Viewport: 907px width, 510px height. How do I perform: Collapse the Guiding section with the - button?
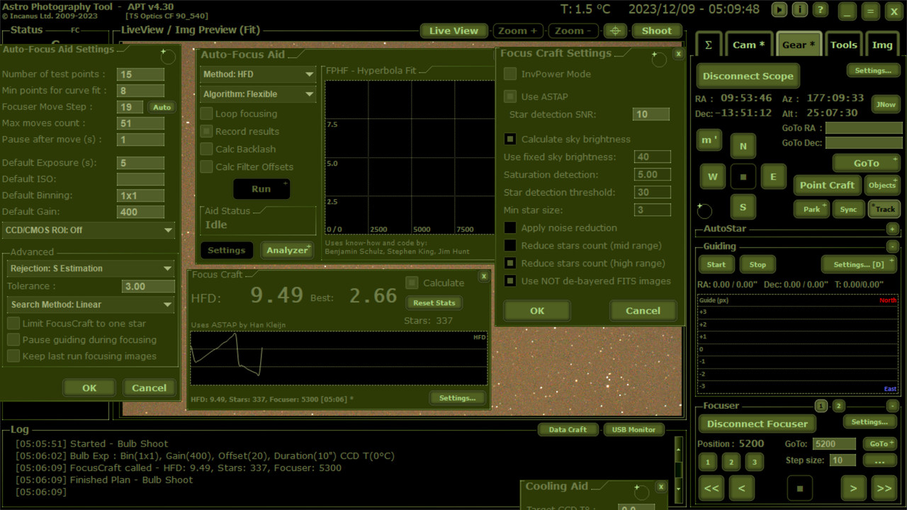coord(892,246)
